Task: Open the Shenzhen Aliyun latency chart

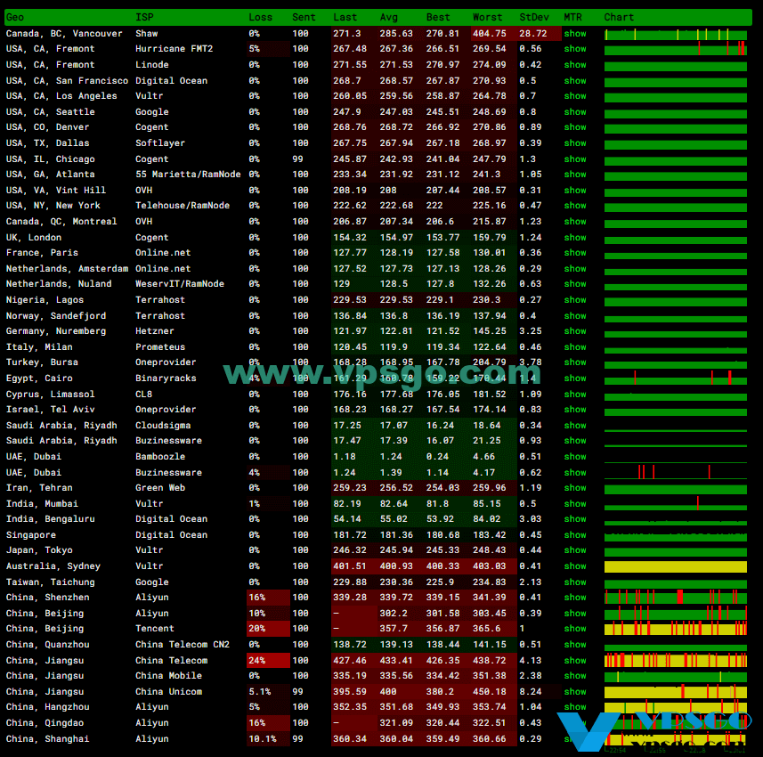Action: tap(676, 598)
